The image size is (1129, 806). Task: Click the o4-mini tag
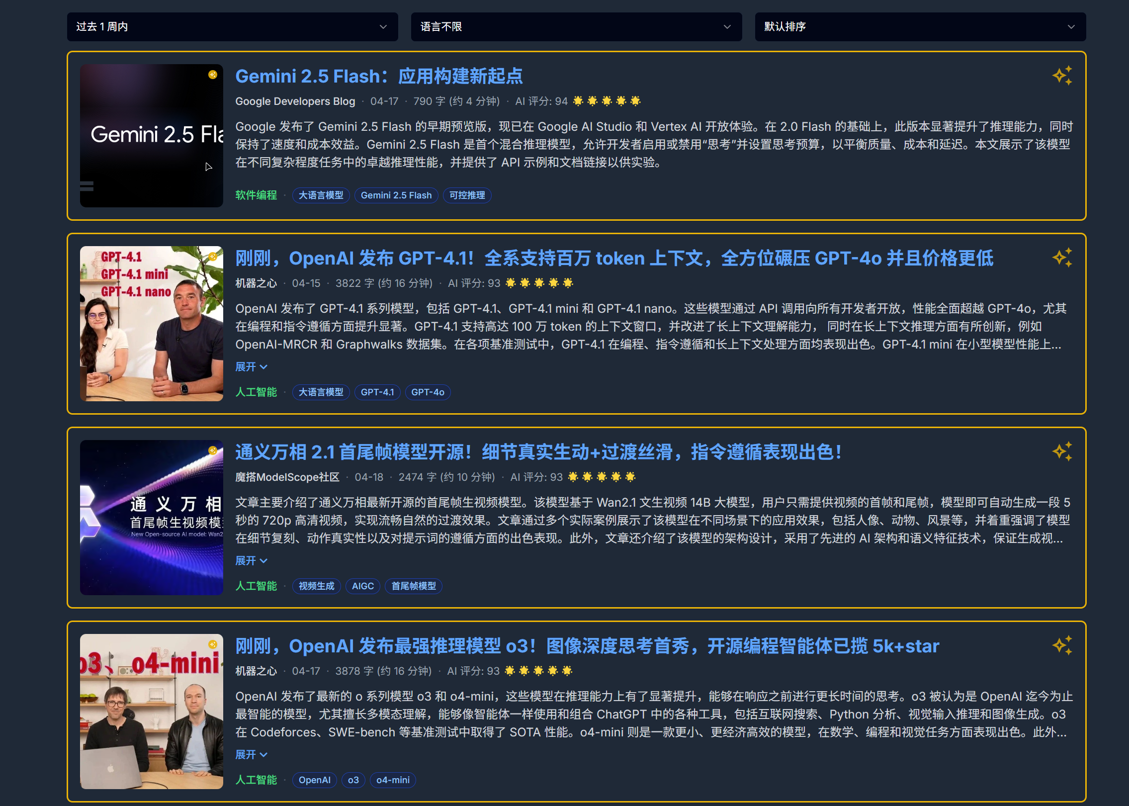pyautogui.click(x=393, y=780)
